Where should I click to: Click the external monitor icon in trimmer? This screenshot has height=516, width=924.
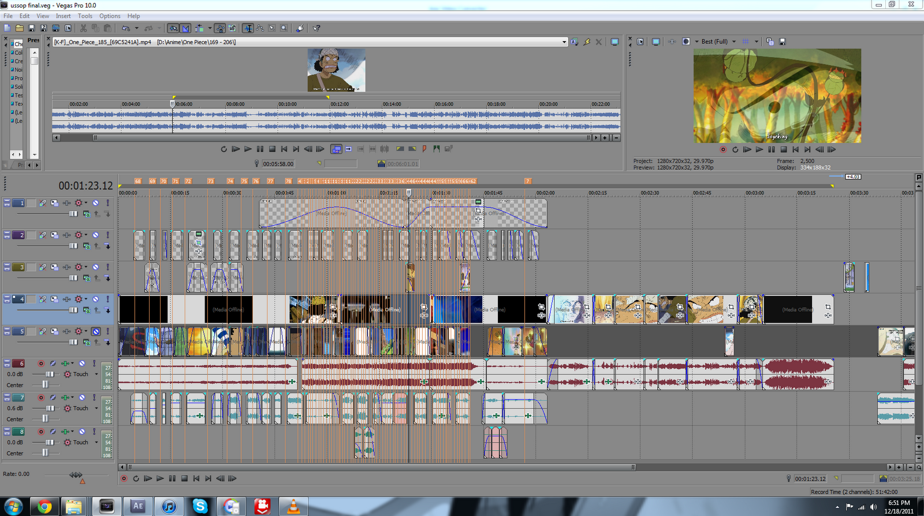614,42
